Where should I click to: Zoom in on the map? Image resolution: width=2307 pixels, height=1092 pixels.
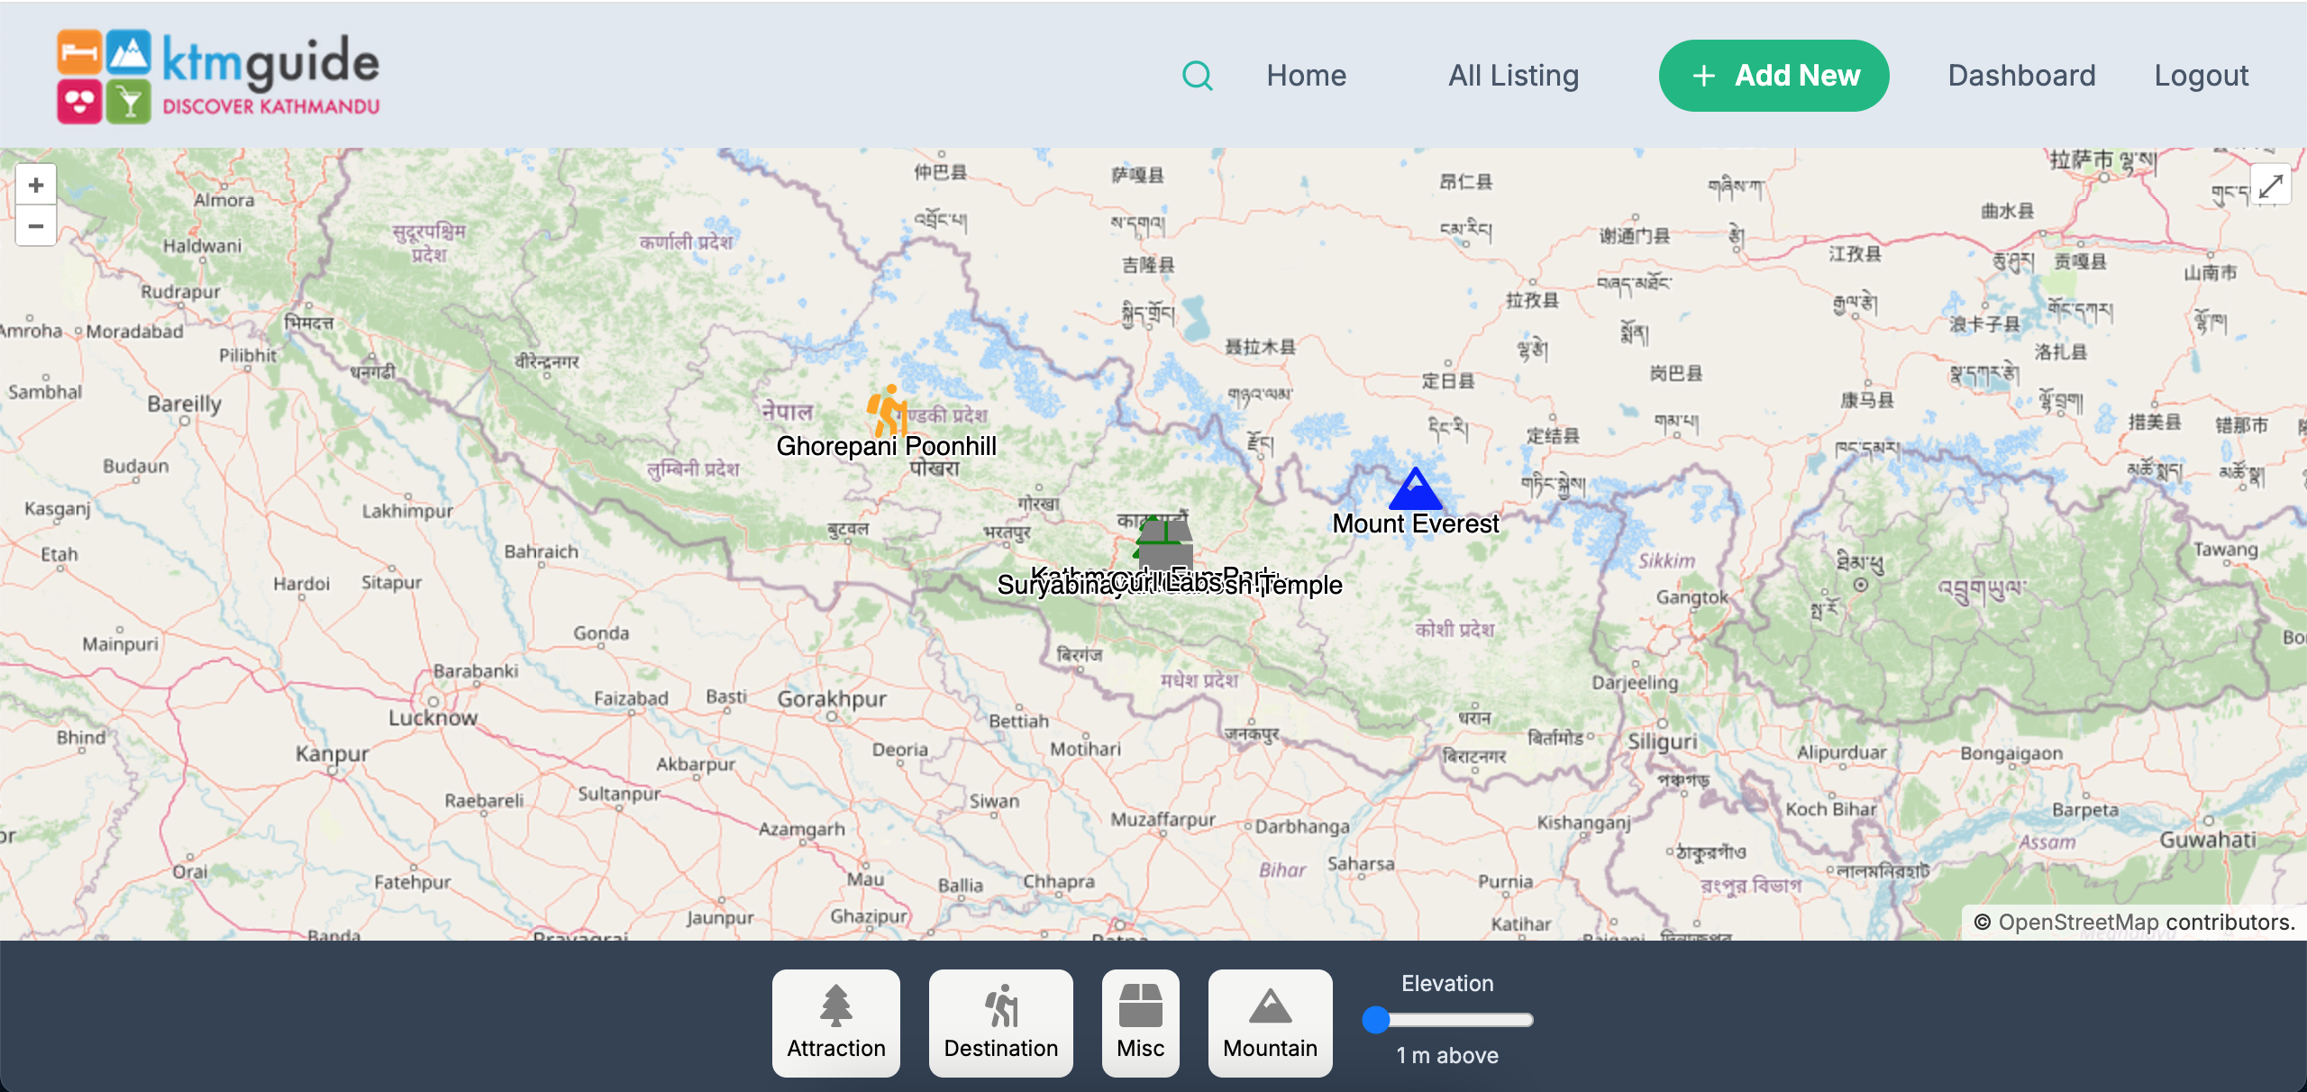tap(36, 185)
